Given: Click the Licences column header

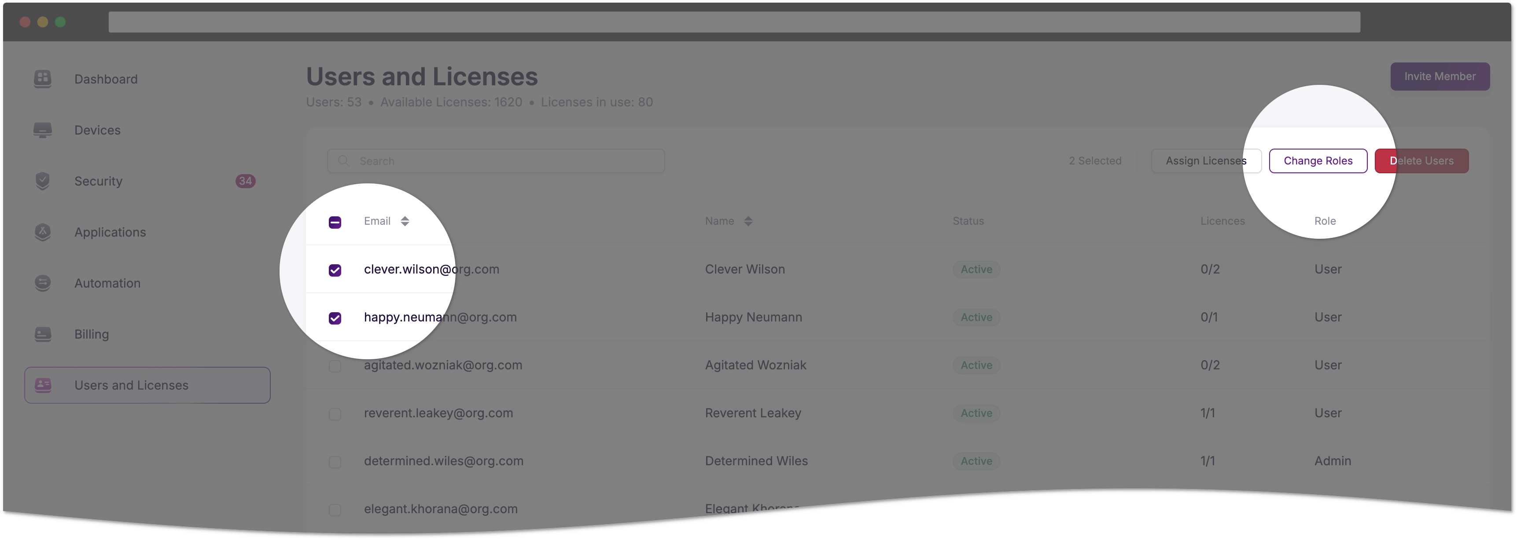Looking at the screenshot, I should 1222,221.
